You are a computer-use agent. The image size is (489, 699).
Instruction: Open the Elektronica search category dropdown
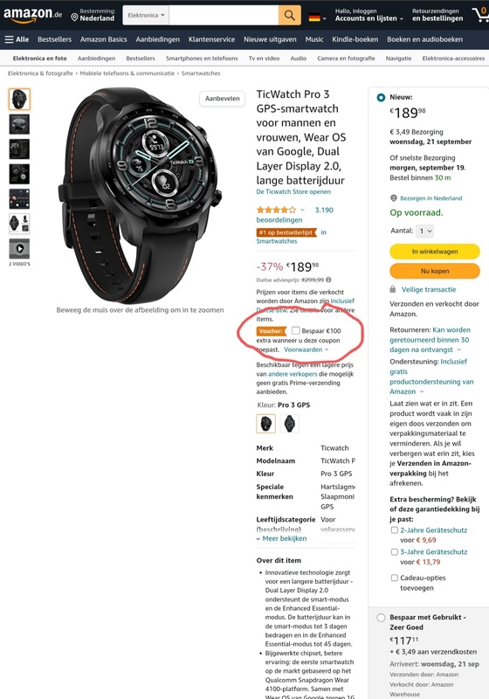146,15
